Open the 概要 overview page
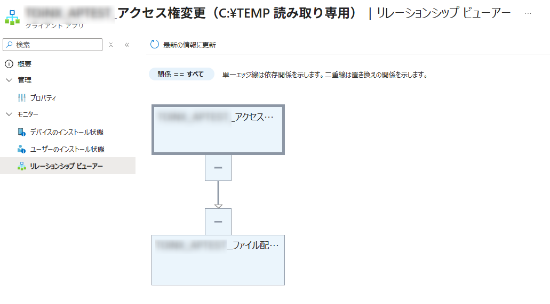 25,64
